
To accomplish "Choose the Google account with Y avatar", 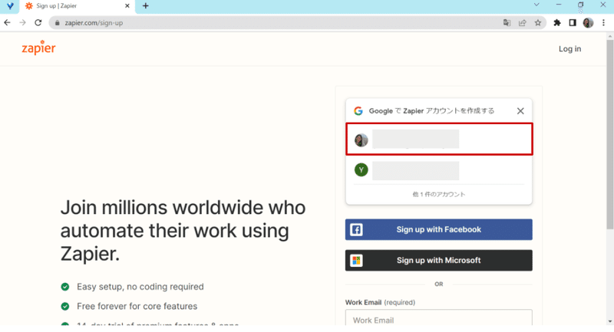I will point(439,170).
